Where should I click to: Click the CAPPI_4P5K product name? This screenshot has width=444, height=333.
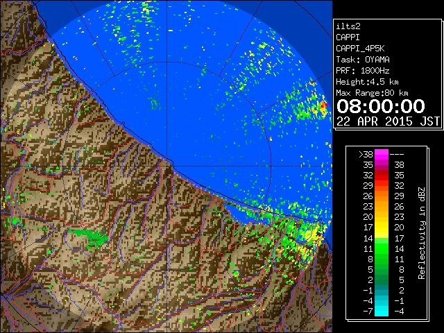[360, 49]
